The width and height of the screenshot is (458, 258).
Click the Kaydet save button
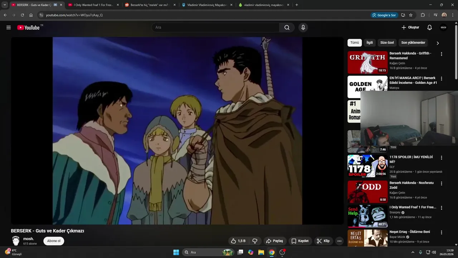[300, 241]
